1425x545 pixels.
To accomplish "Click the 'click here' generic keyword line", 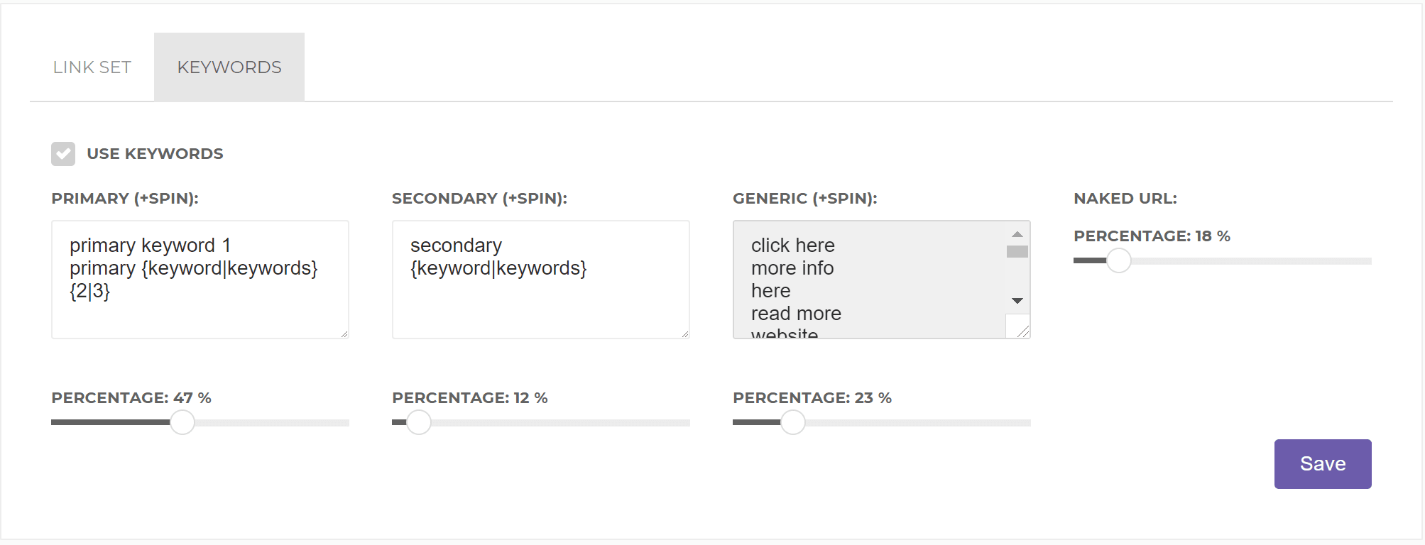I will coord(793,246).
